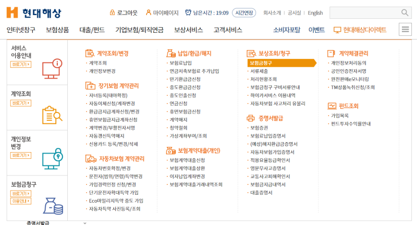The height and width of the screenshot is (225, 417).
Task: Open the 가상계좌부여/조회 link
Action: pyautogui.click(x=188, y=136)
